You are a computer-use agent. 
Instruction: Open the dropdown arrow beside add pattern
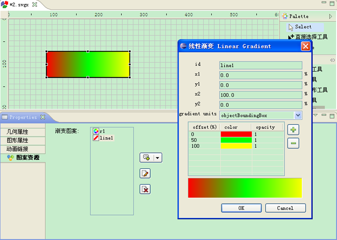coord(157,158)
